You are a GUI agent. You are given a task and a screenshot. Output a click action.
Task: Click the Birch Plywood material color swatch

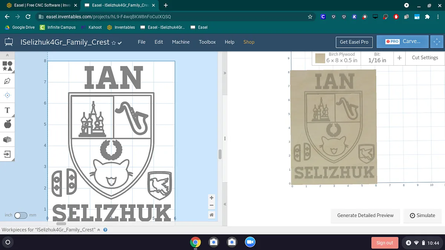tap(320, 58)
